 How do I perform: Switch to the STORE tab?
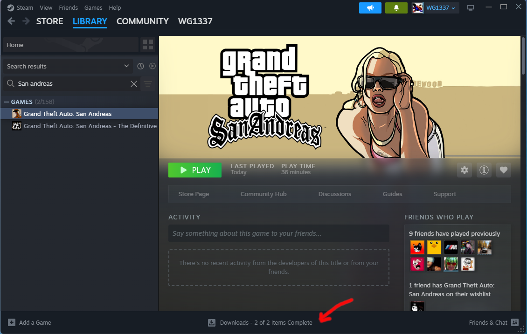coord(50,21)
